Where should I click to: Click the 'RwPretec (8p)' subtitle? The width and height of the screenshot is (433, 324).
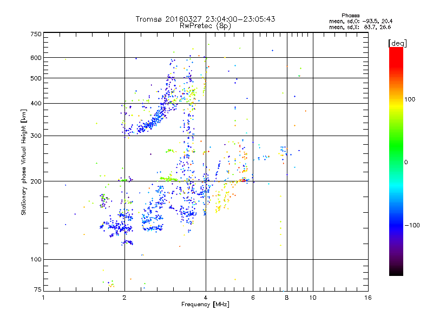coord(205,26)
